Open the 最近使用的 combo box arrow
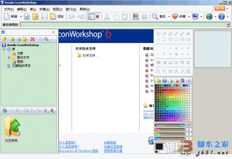232x159 pixels. pyautogui.click(x=228, y=25)
